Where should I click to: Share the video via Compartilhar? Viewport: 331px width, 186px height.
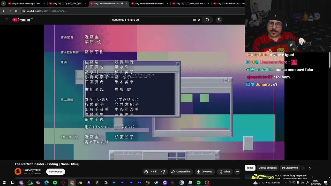pos(181,172)
